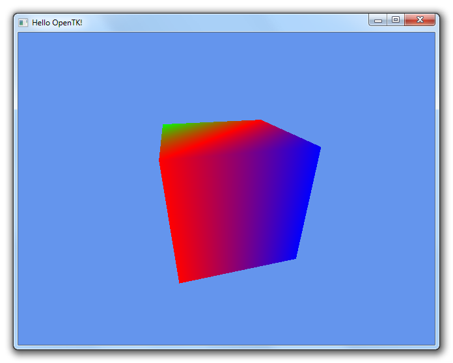The height and width of the screenshot is (363, 453).
Task: Click the cube's bottom-left red vertex
Action: [x=180, y=281]
